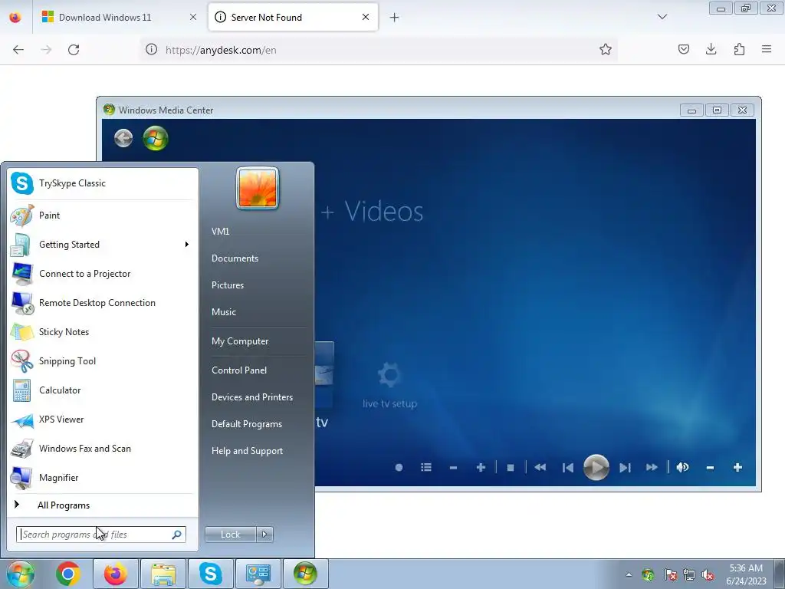Image resolution: width=785 pixels, height=589 pixels.
Task: Launch Windows Fax and Scan
Action: click(x=102, y=449)
